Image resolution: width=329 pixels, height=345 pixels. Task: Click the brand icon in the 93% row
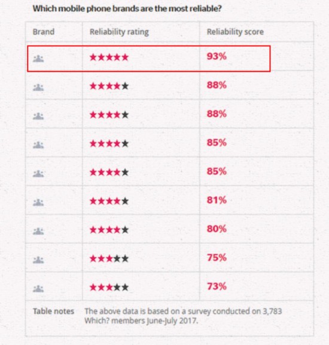(x=38, y=58)
